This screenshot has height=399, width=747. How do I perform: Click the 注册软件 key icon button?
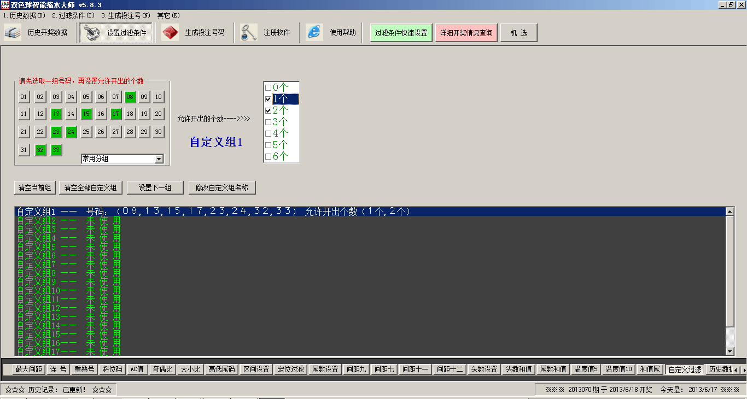click(266, 33)
